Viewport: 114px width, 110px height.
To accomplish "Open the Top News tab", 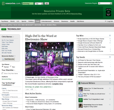I will 5,21.
